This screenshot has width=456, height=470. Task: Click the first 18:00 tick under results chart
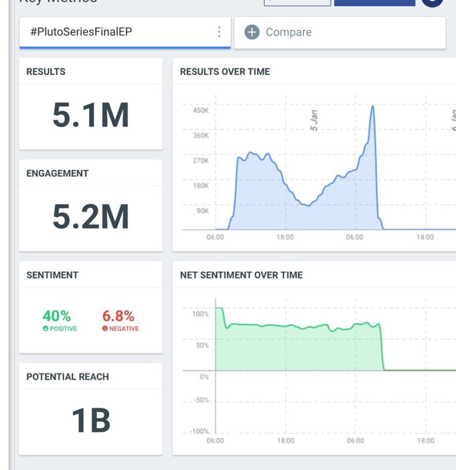[285, 238]
